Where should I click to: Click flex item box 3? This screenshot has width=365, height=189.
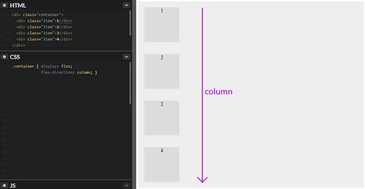pos(162,118)
